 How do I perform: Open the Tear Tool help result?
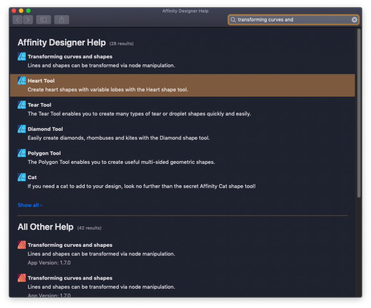point(39,105)
